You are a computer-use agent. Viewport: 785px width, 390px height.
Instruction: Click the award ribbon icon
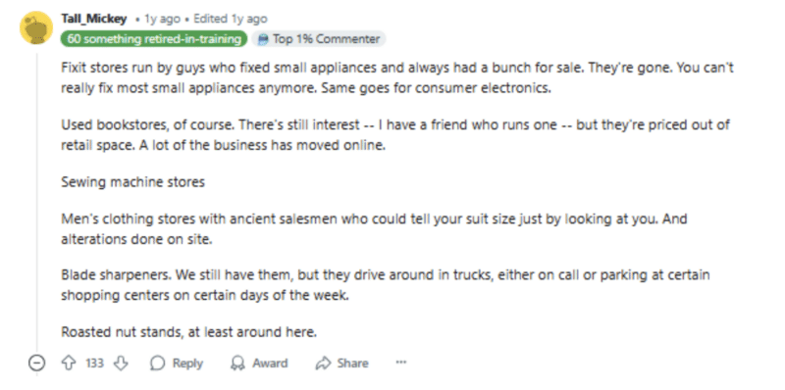click(237, 363)
